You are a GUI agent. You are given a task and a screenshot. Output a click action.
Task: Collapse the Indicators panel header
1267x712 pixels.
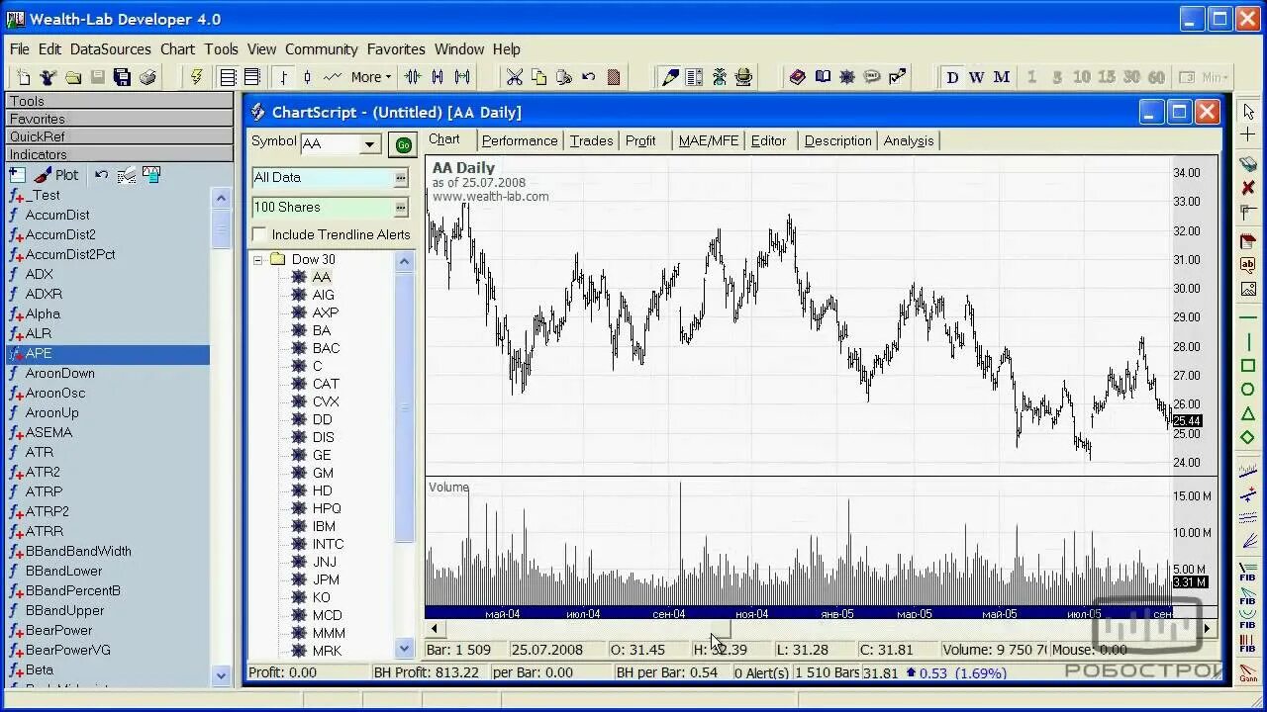[120, 154]
